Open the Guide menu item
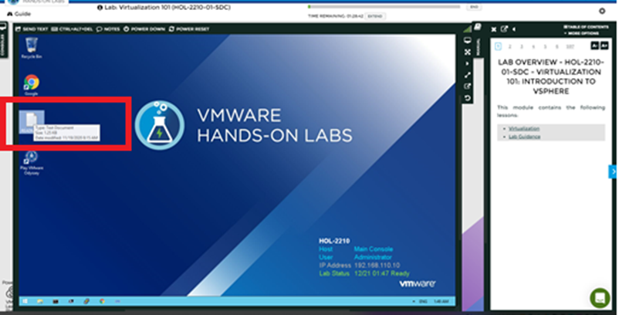 point(19,14)
